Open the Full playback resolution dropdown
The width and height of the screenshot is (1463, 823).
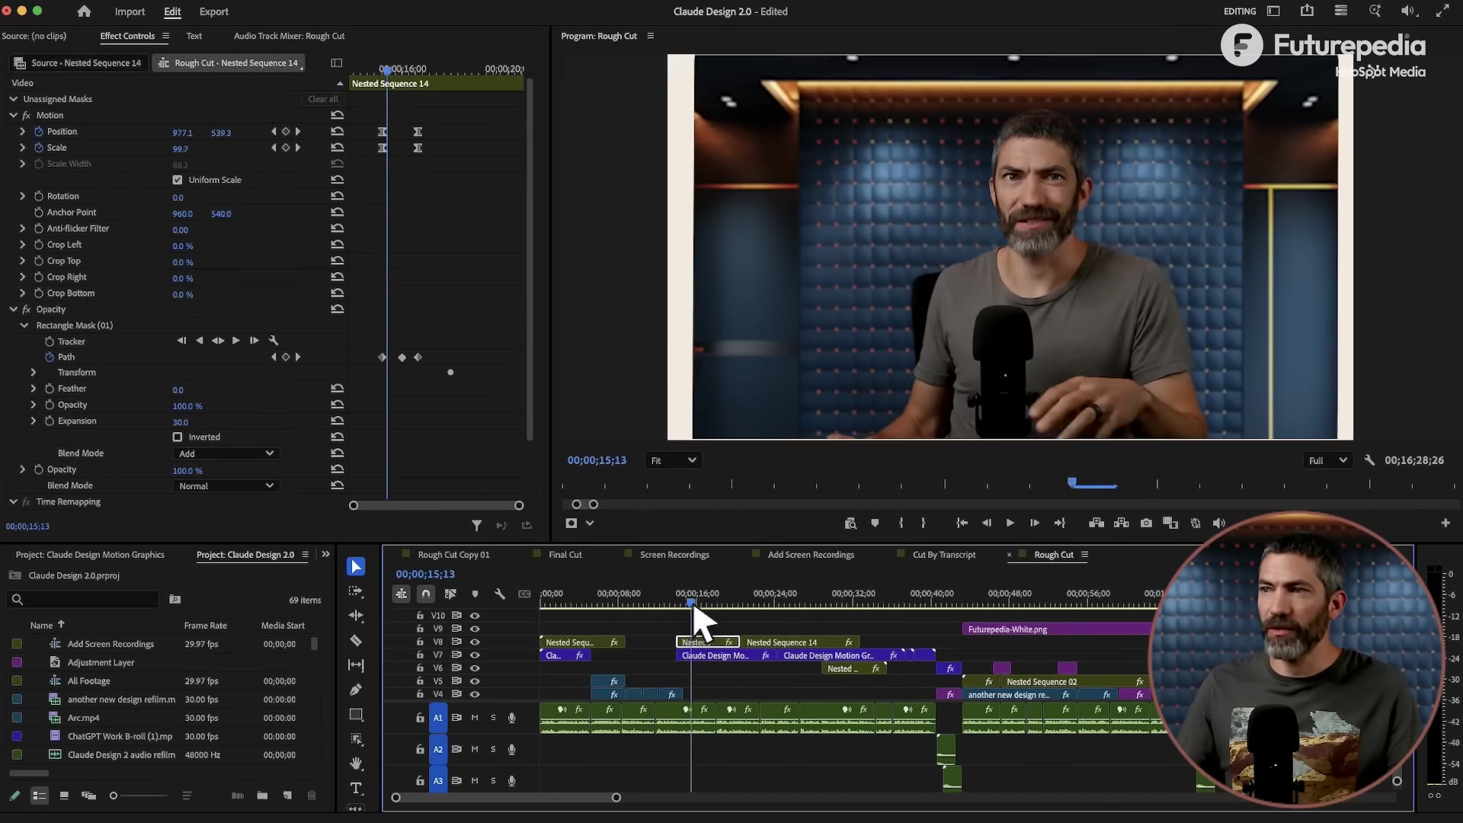click(1328, 460)
